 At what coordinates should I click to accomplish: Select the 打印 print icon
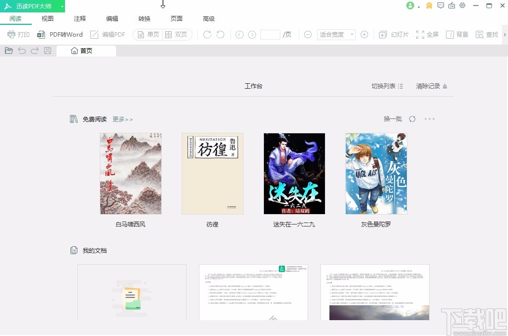[x=18, y=34]
